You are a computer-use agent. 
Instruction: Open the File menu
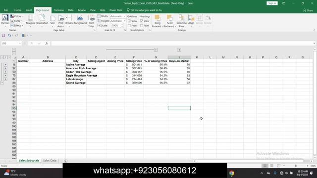(x=6, y=10)
